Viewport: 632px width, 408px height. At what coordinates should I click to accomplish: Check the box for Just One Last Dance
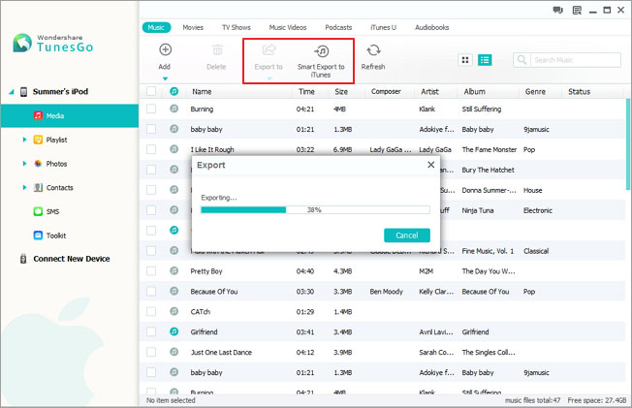(151, 352)
